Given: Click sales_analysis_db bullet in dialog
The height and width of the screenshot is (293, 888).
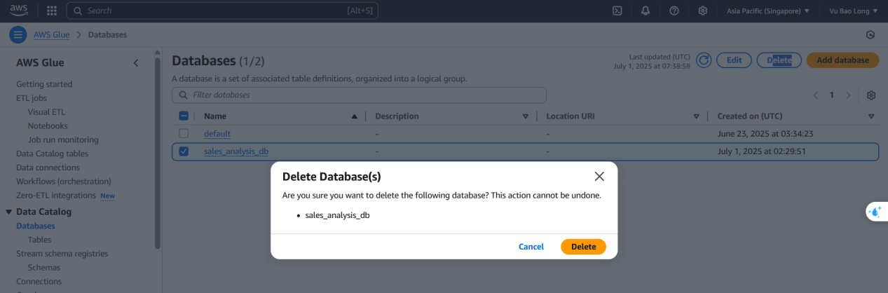Looking at the screenshot, I should (337, 215).
